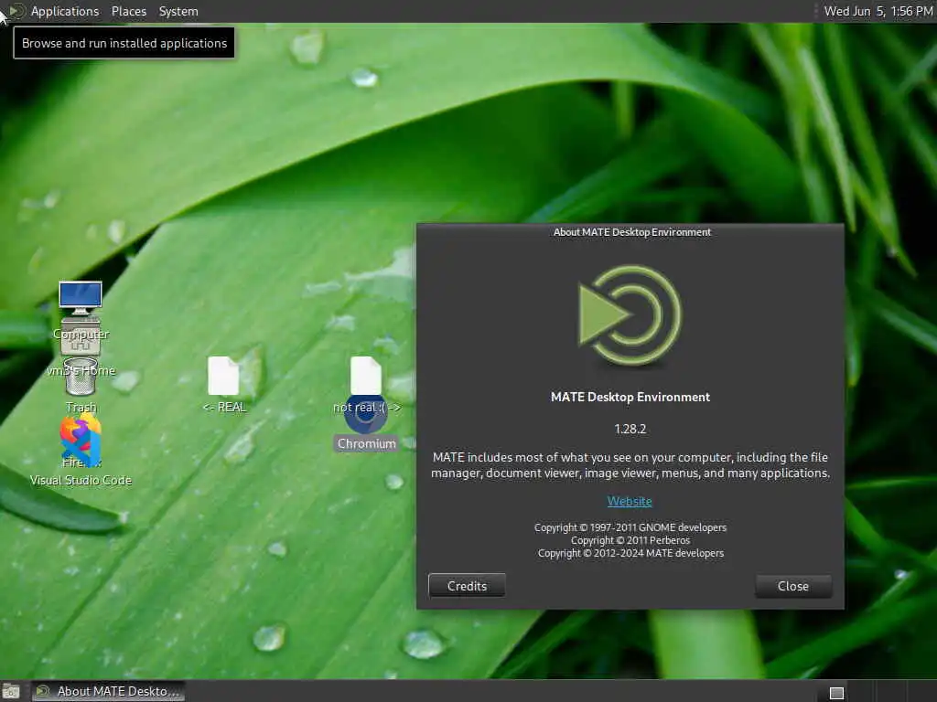Select the Trash bin icon on desktop
Screen dimensions: 937x702
tap(81, 378)
